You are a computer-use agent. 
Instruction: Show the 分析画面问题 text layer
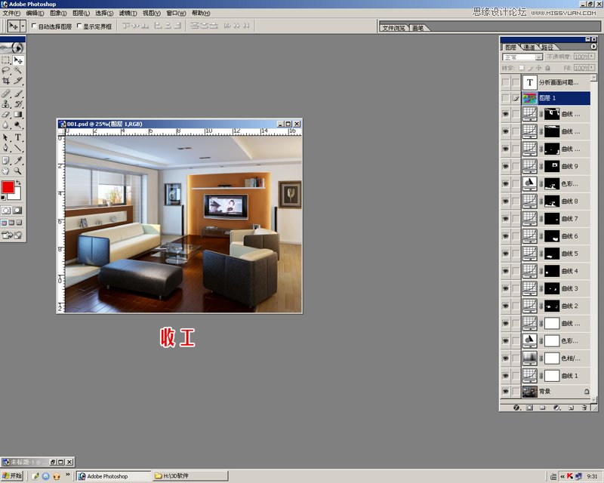click(505, 82)
